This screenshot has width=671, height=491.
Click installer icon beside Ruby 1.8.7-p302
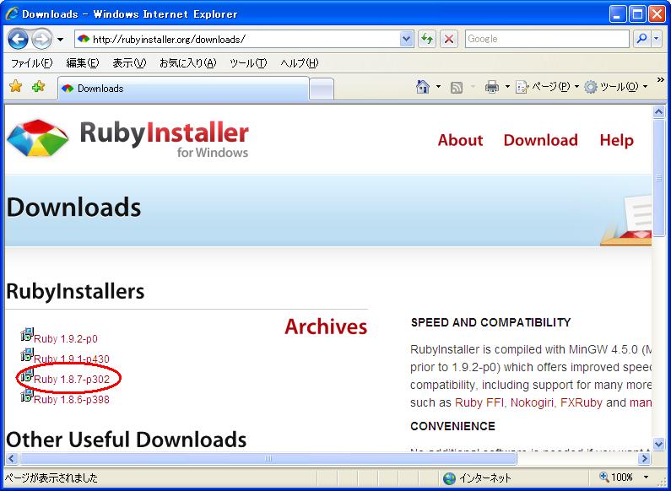tap(27, 375)
